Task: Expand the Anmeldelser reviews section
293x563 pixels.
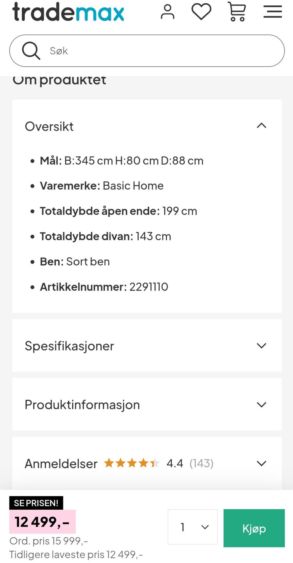Action: point(262,463)
